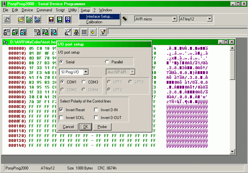Click Read Data memory (D) icon
This screenshot has width=248, height=173.
[x=23, y=32]
